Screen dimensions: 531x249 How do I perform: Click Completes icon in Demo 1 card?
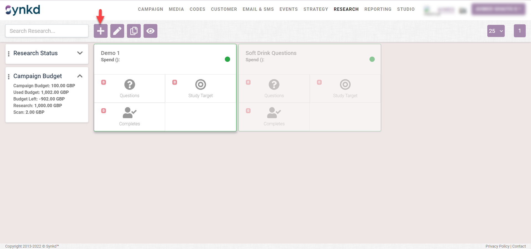tap(129, 113)
